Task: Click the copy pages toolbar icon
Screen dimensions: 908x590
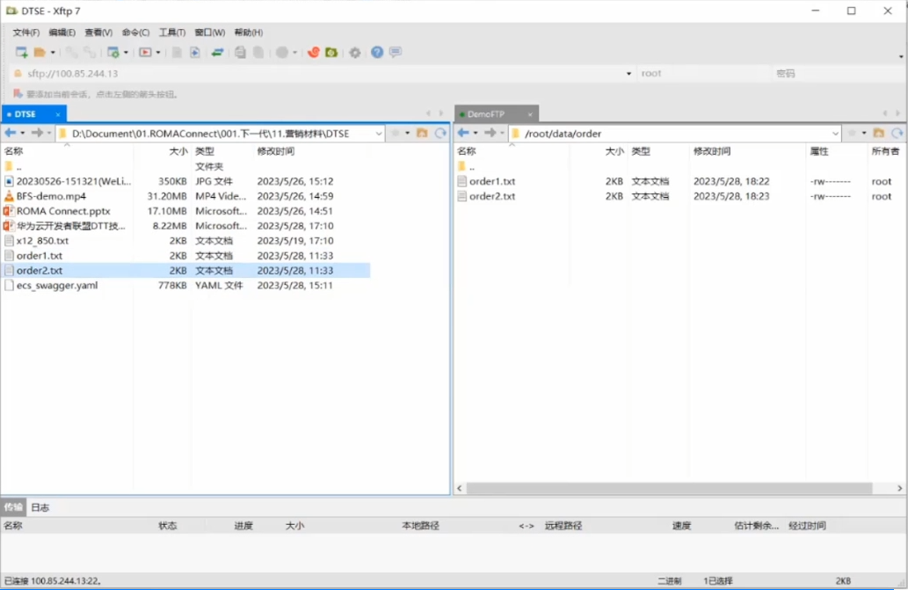Action: tap(240, 52)
